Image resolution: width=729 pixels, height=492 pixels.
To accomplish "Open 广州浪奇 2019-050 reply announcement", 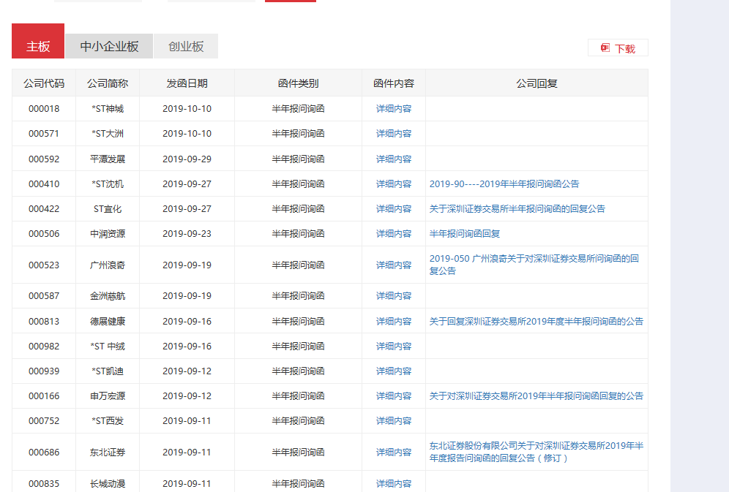I will point(535,265).
